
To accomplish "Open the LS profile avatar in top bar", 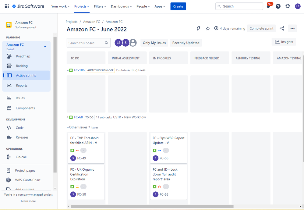I will (298, 6).
